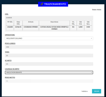Click the chain link icon beside TRAZIONAMENTO
The width and height of the screenshot is (106, 97).
pyautogui.click(x=42, y=4)
